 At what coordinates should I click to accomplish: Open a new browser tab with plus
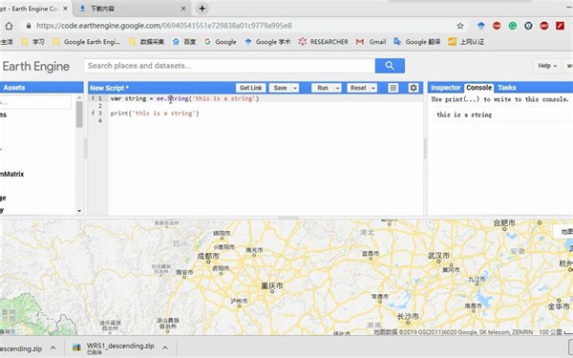202,8
